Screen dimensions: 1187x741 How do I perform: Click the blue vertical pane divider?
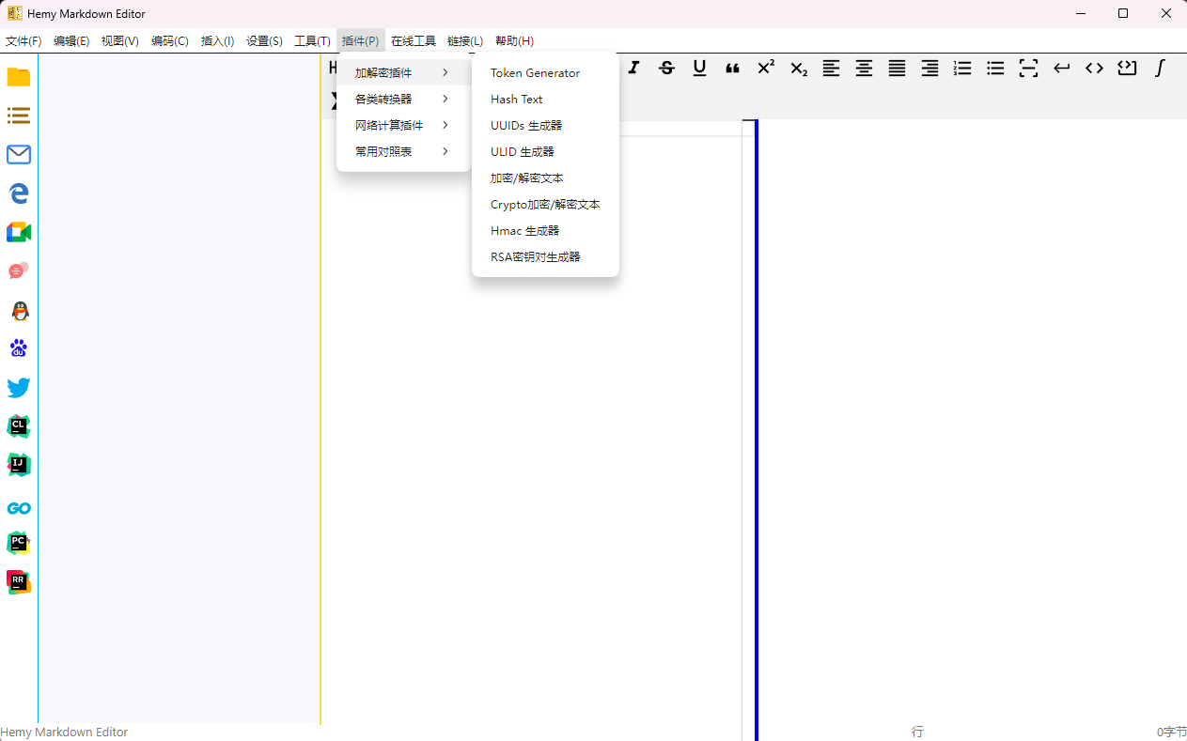pos(757,423)
